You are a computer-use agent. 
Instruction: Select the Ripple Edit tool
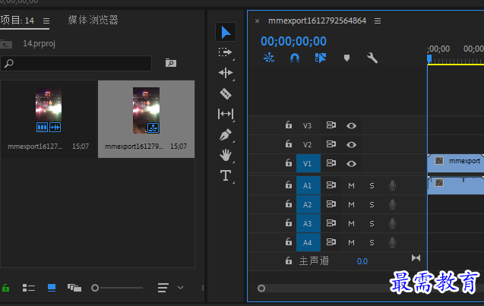pos(226,73)
